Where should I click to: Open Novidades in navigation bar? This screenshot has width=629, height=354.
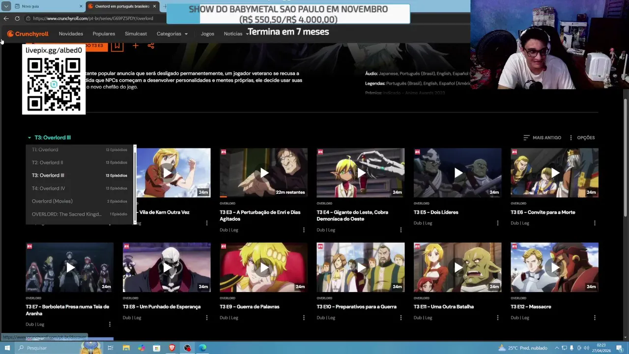click(71, 34)
